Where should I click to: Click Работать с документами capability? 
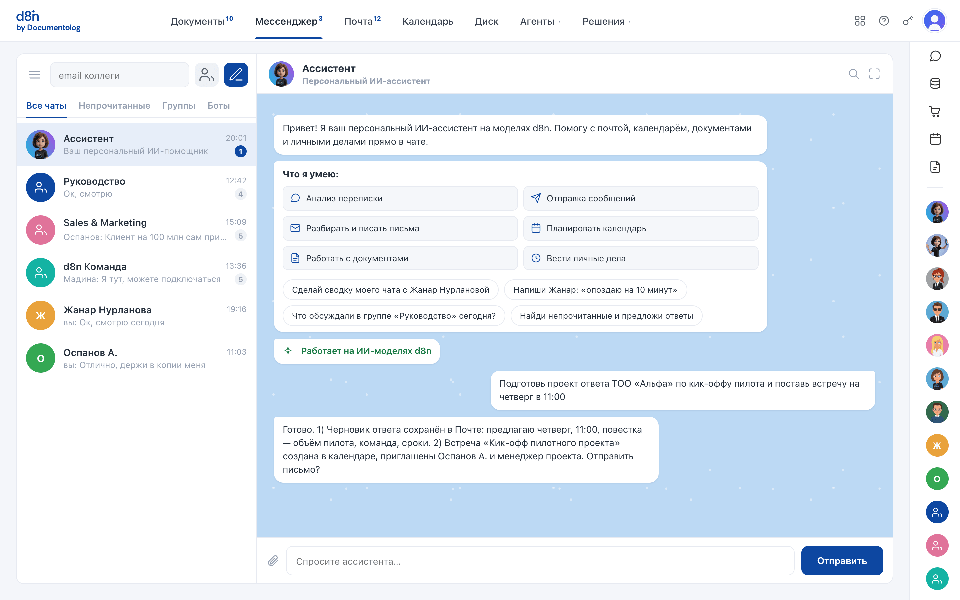pyautogui.click(x=400, y=258)
